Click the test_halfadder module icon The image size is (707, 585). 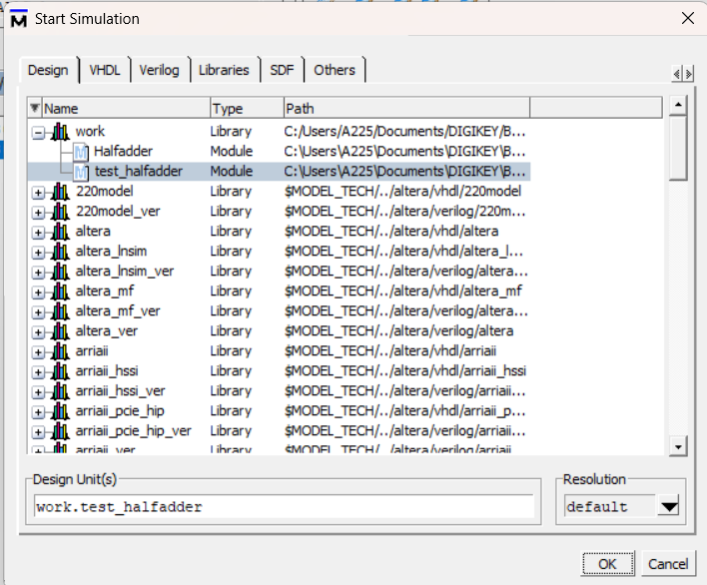coord(82,172)
